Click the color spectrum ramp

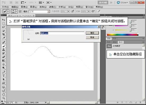[123, 35]
